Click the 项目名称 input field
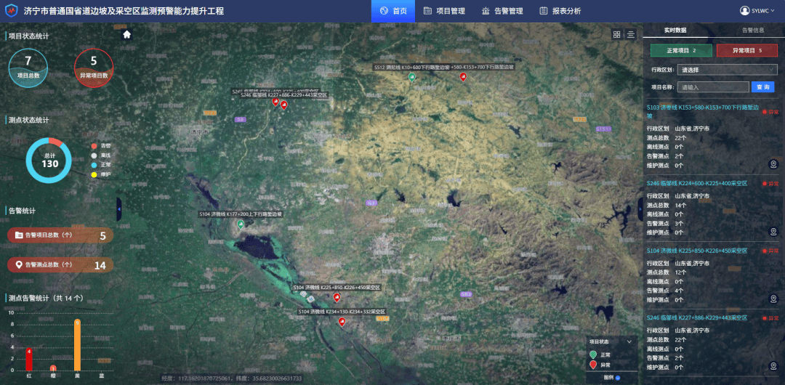This screenshot has height=385, width=785. click(713, 87)
